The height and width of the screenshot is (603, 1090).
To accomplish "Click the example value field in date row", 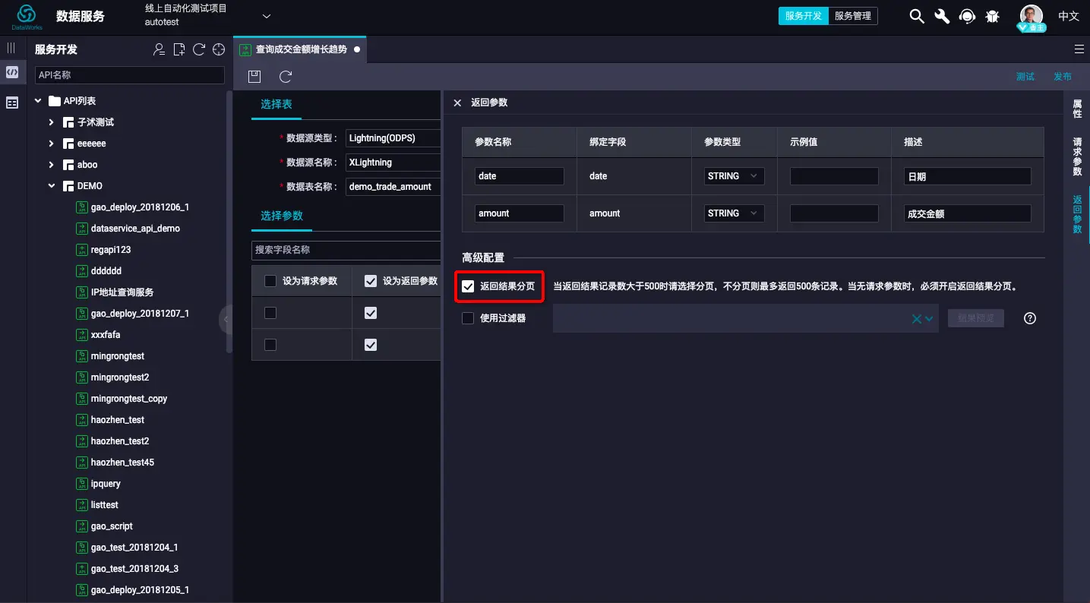I will click(x=834, y=176).
